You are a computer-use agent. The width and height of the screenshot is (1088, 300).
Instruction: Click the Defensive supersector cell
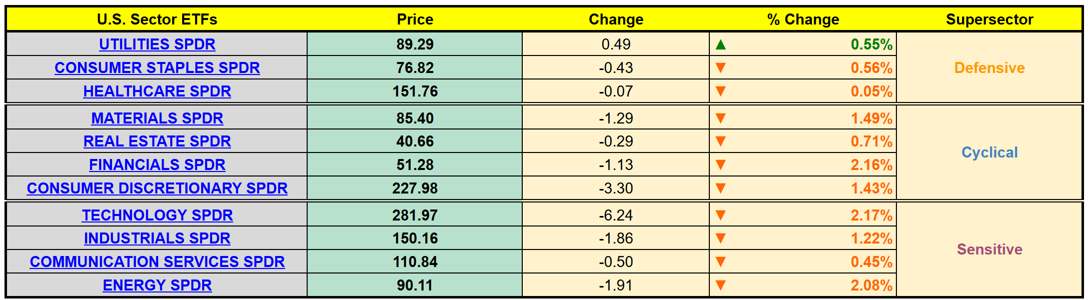989,67
